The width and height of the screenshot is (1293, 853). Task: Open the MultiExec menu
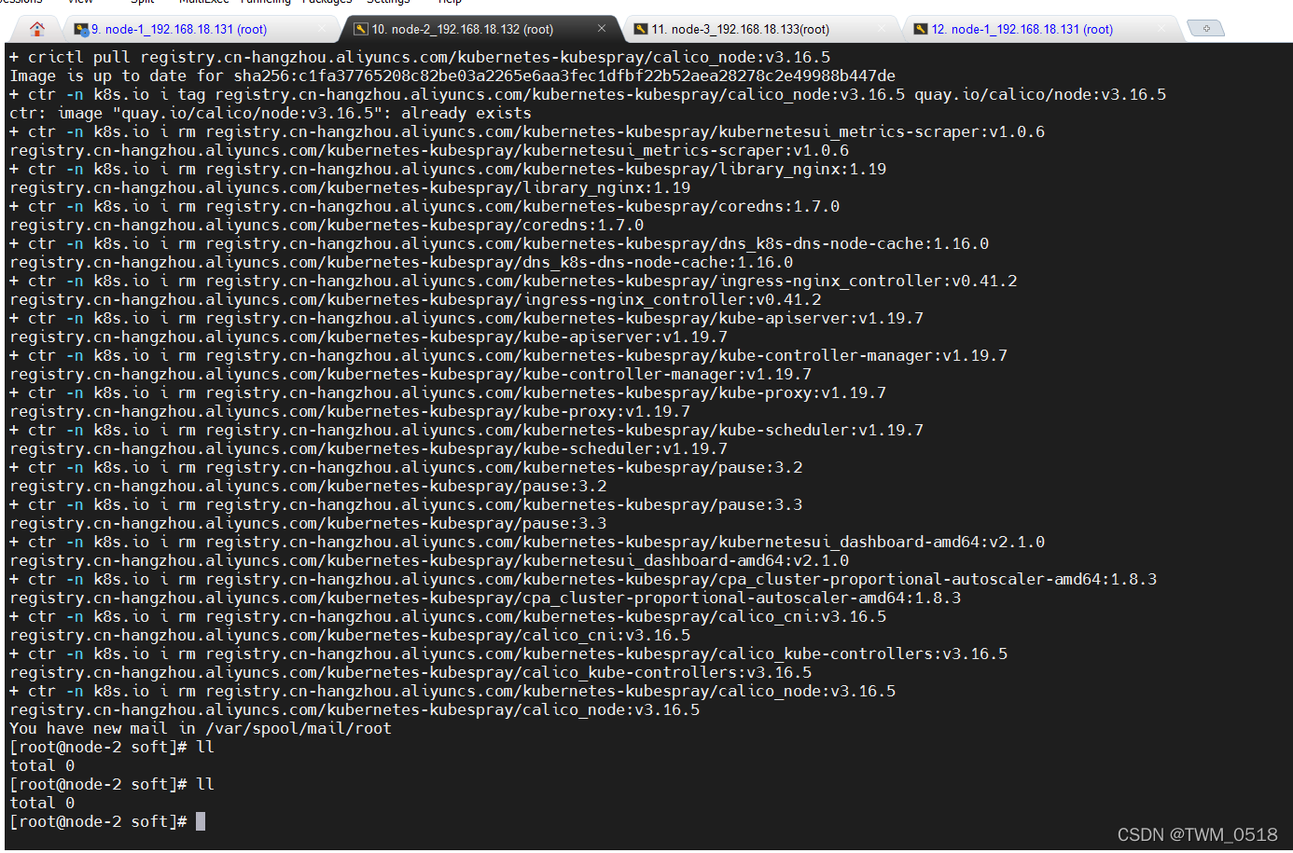click(x=203, y=2)
